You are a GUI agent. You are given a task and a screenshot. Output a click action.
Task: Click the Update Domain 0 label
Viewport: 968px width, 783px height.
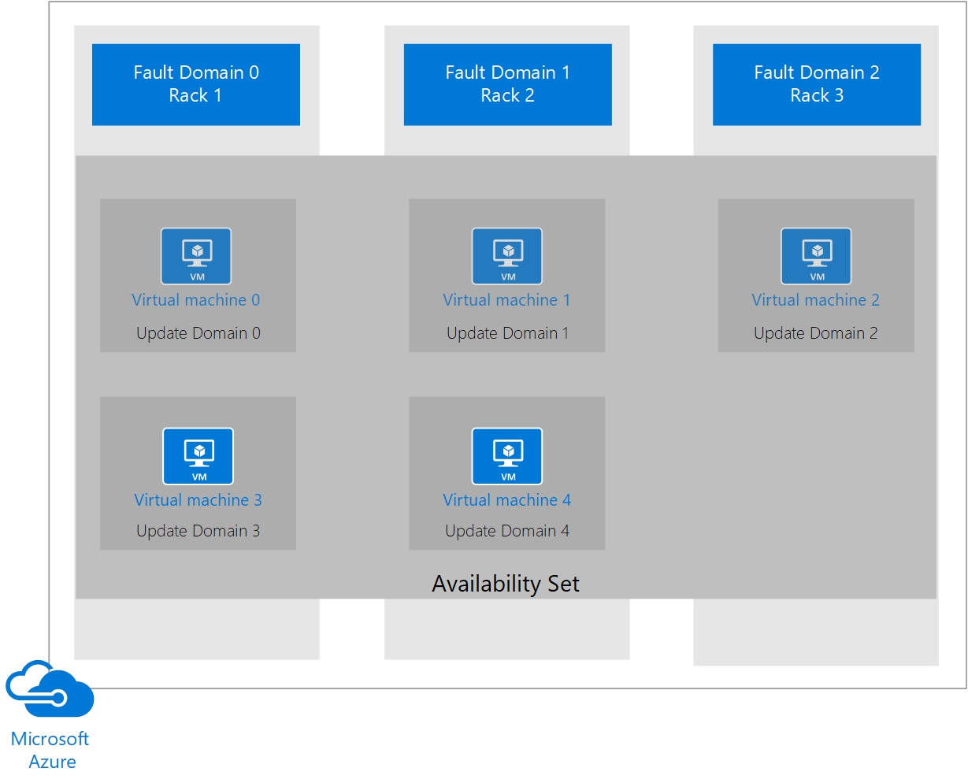coord(198,333)
